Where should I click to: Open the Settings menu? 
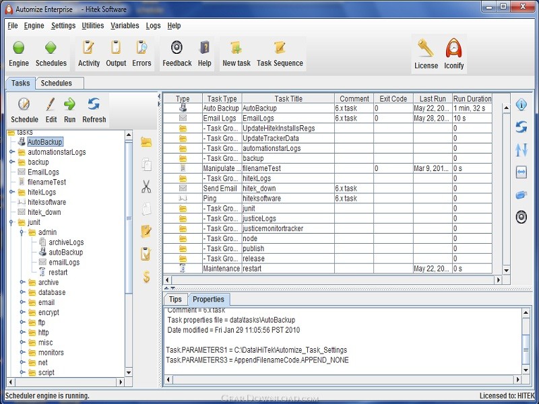click(x=63, y=26)
